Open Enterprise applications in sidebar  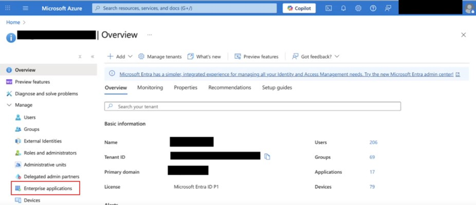point(48,188)
